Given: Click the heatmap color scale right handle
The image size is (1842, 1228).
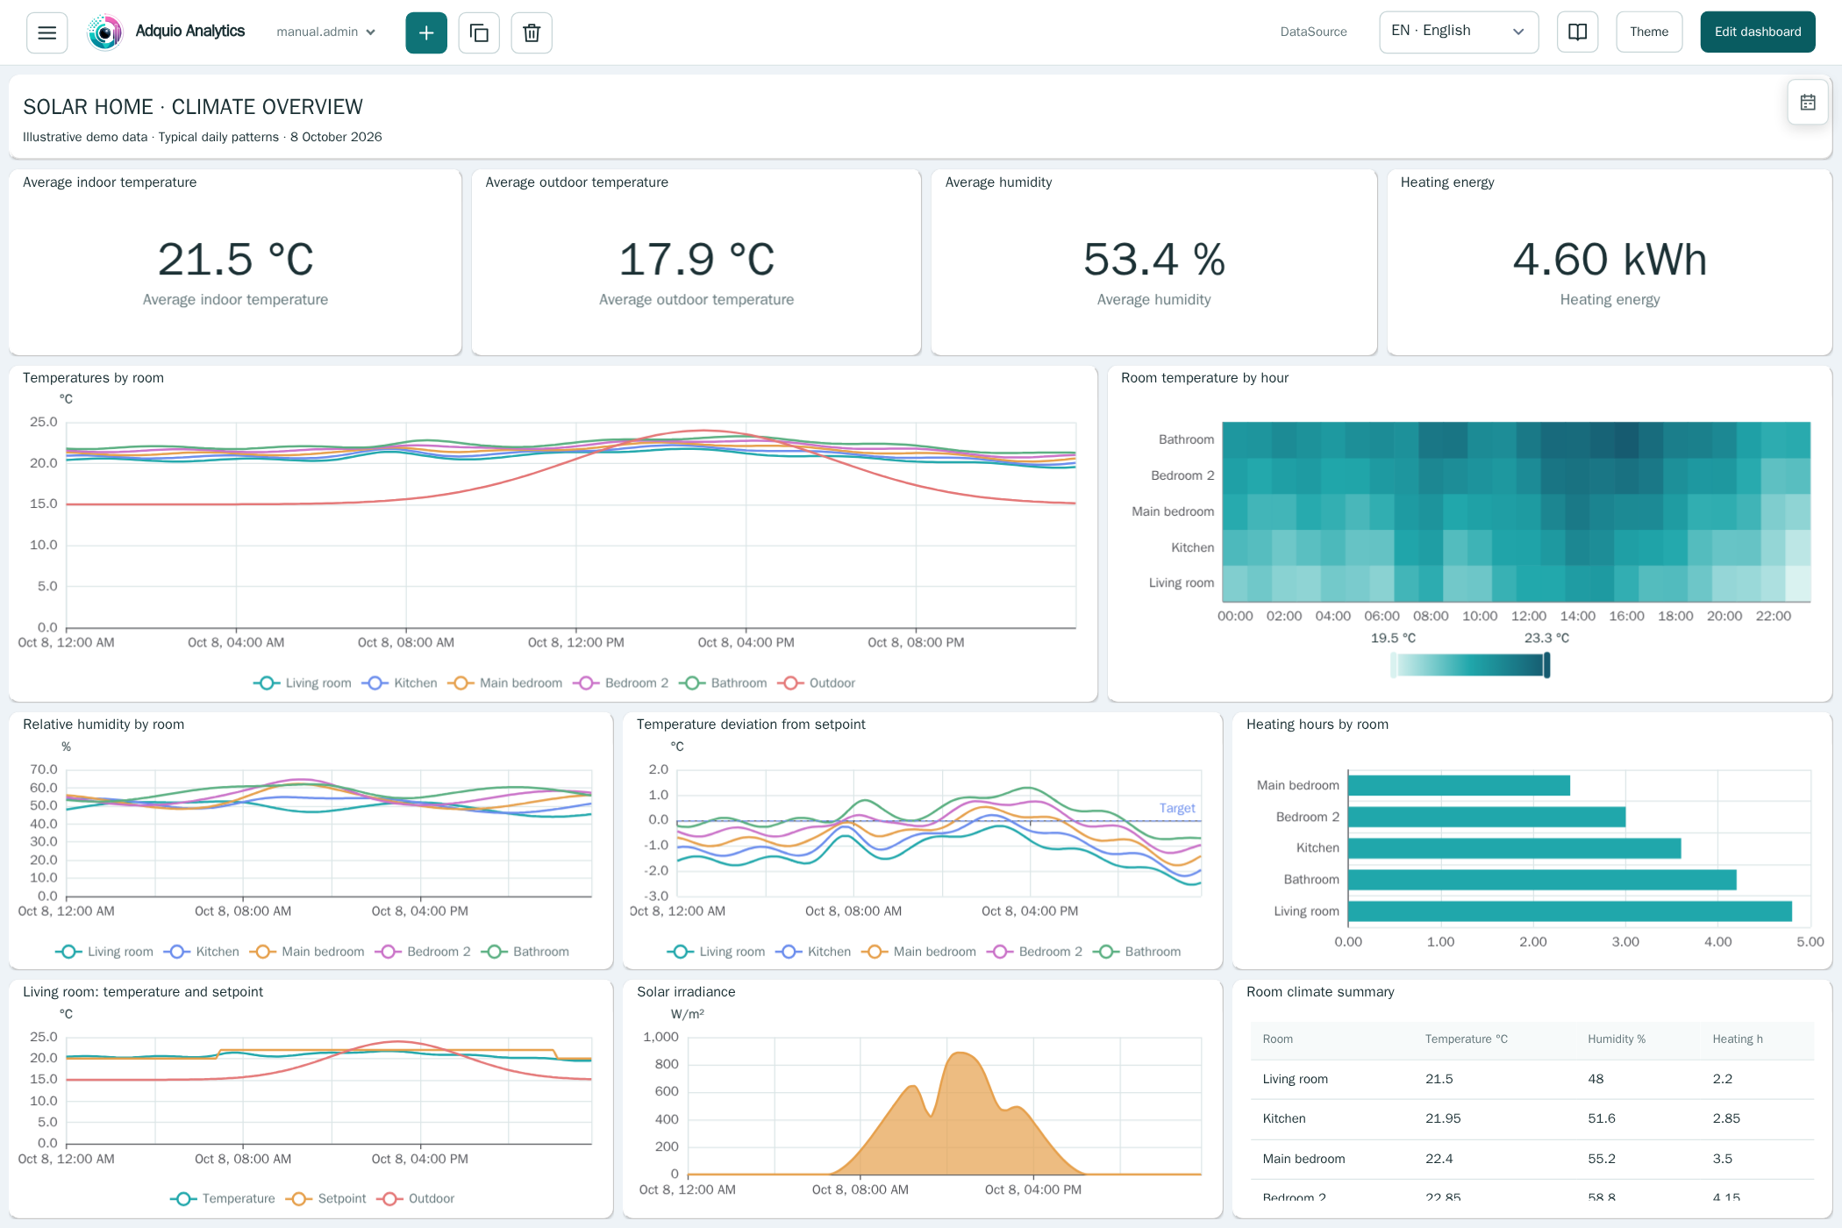Looking at the screenshot, I should tap(1546, 666).
